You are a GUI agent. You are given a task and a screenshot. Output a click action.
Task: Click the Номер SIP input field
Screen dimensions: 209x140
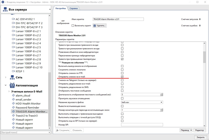click(x=142, y=125)
